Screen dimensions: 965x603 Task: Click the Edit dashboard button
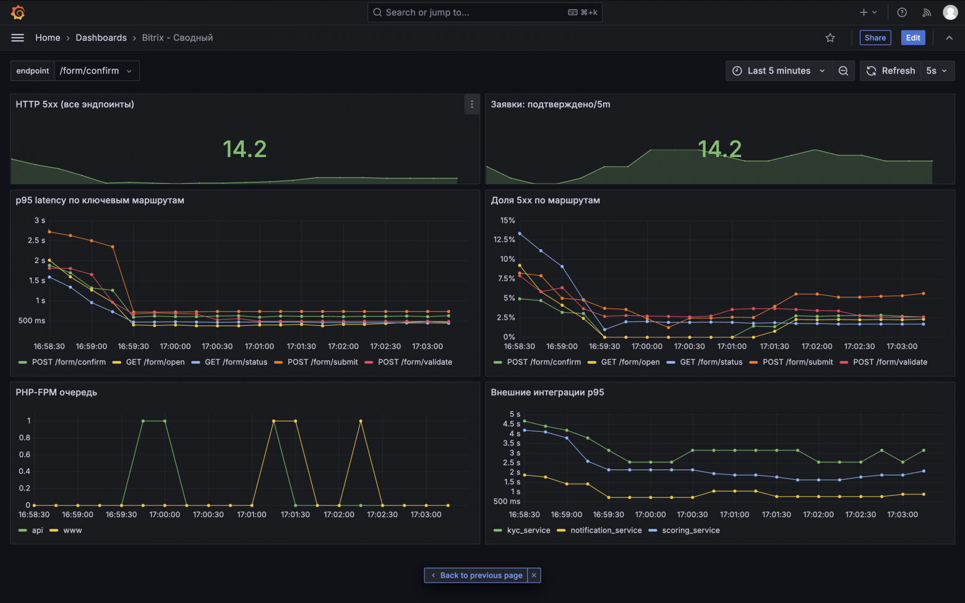click(913, 38)
